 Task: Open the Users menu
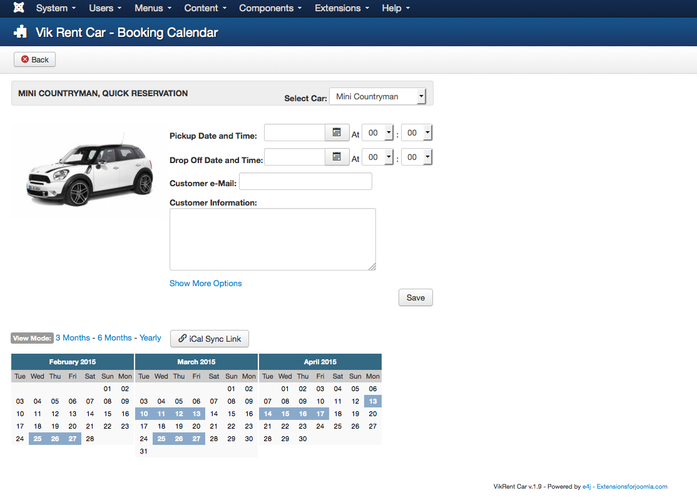point(105,8)
